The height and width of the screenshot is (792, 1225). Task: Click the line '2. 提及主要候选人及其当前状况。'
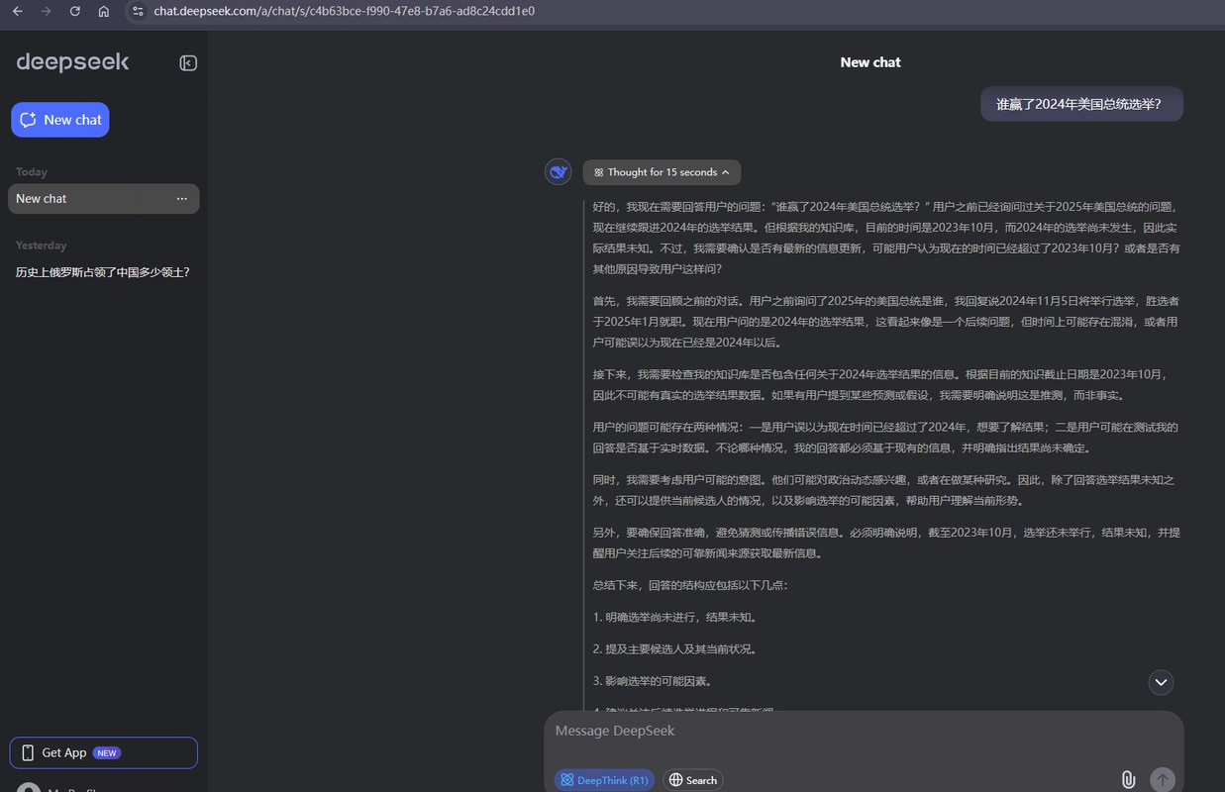pyautogui.click(x=675, y=649)
